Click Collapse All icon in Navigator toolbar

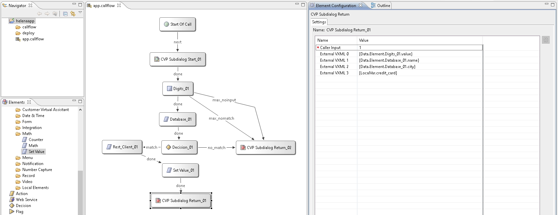point(65,14)
